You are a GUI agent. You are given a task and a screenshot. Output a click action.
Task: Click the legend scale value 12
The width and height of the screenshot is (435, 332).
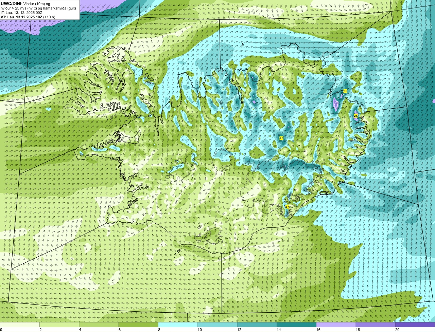pos(239,330)
